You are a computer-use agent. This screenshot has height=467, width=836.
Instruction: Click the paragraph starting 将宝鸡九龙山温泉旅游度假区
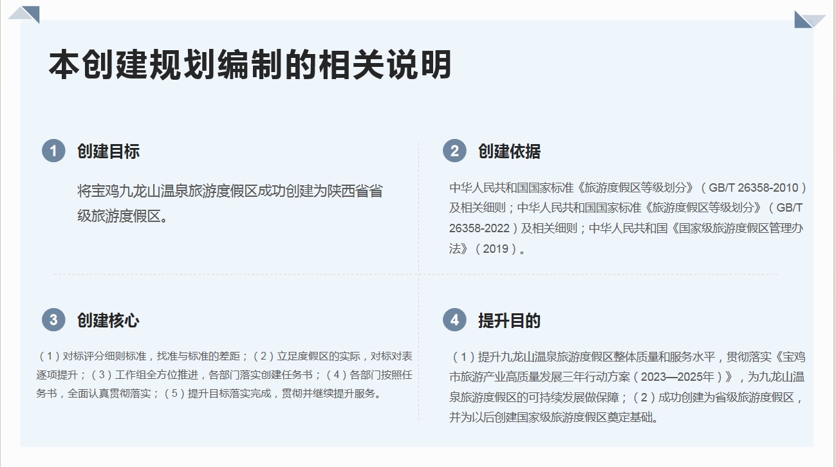click(230, 203)
